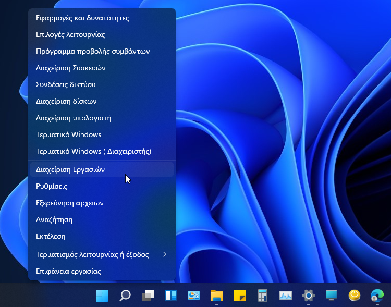Launch the Control Panel taskbar icon
Viewport: 391px width, 307px height.
coord(194,296)
